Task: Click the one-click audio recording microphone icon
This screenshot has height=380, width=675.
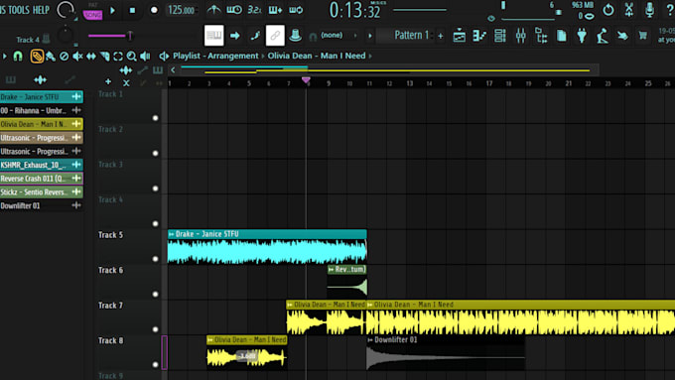Action: tap(649, 10)
